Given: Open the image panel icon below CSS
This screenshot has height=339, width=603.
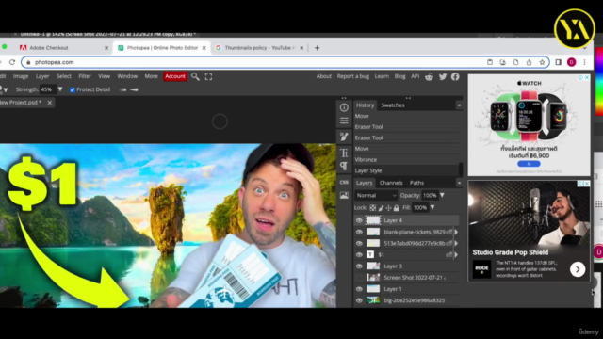Looking at the screenshot, I should pyautogui.click(x=344, y=195).
